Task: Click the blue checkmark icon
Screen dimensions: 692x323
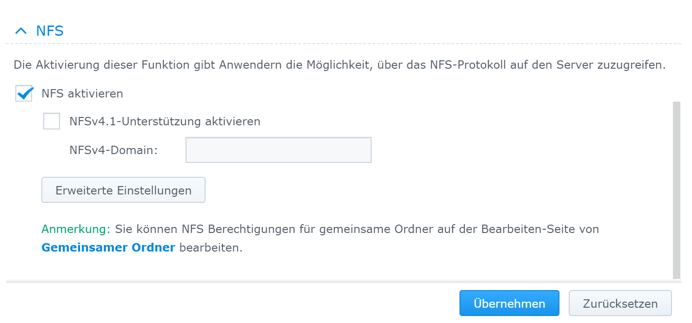Action: tap(25, 92)
